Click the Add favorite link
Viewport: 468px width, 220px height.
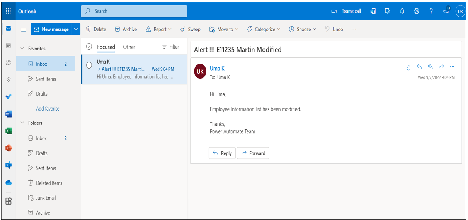click(48, 109)
